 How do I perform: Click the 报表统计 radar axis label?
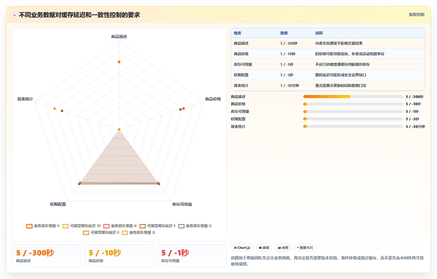pyautogui.click(x=25, y=99)
